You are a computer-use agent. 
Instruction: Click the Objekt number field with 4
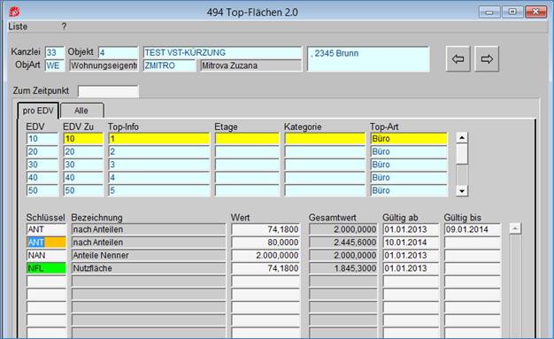(x=118, y=52)
